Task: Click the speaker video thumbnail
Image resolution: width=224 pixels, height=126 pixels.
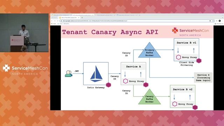Action: point(24,33)
